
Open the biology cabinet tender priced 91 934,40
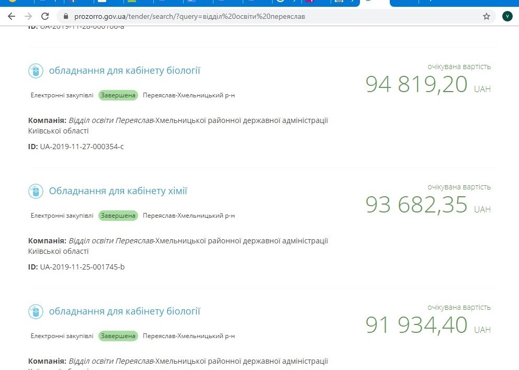point(125,311)
